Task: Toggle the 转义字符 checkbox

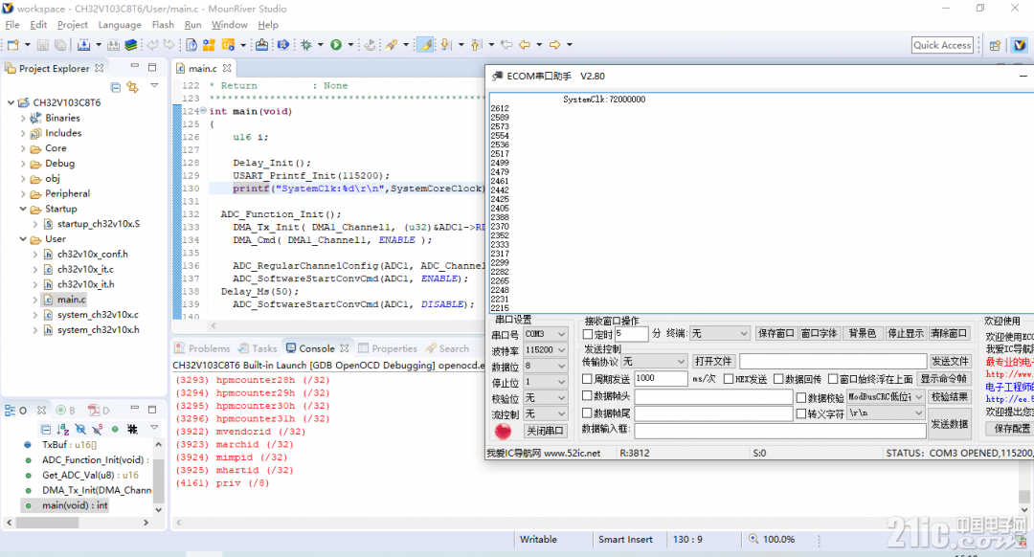Action: click(x=801, y=414)
